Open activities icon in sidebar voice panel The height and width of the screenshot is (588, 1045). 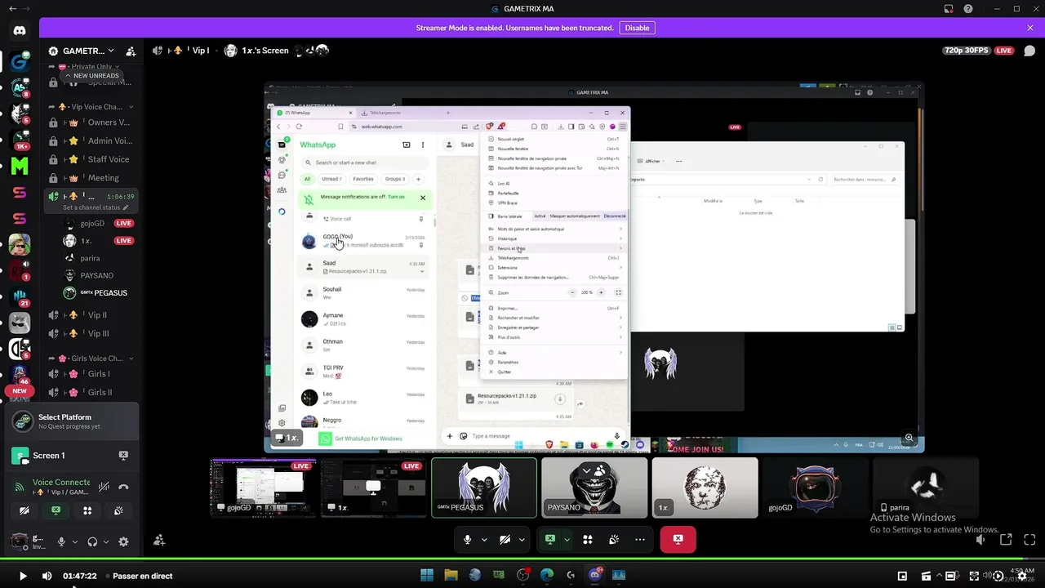(x=87, y=510)
